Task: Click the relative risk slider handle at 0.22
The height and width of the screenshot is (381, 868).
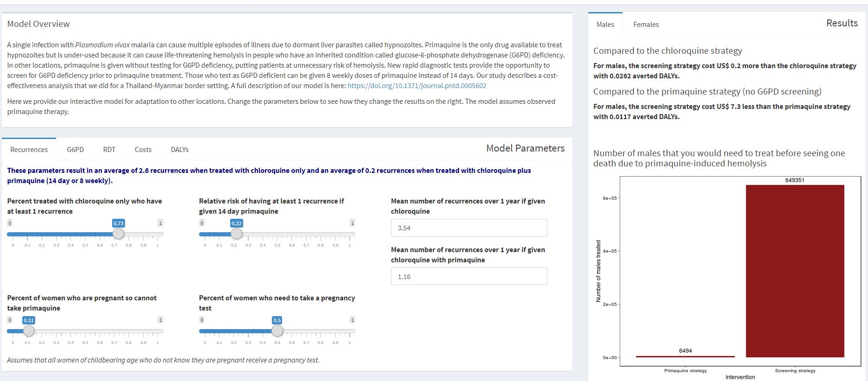Action: pos(236,234)
